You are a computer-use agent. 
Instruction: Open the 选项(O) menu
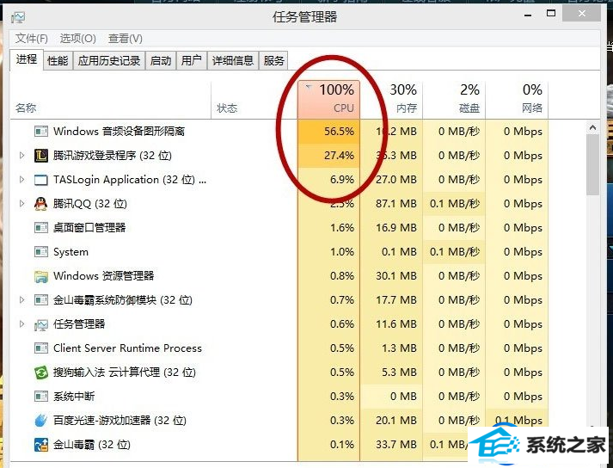(x=77, y=39)
